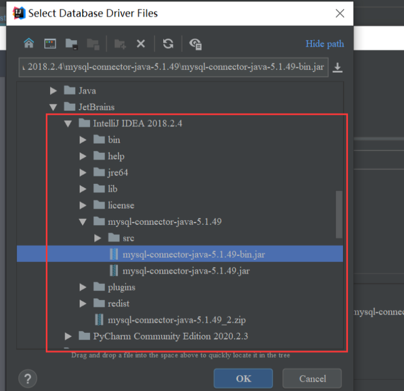This screenshot has height=391, width=404.
Task: Select mysql-connector-java-5.1.49-bin.jar file
Action: pos(180,254)
